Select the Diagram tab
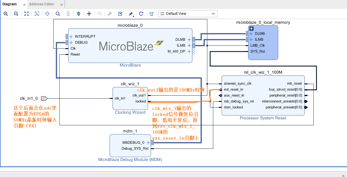This screenshot has width=347, height=177. click(x=9, y=4)
